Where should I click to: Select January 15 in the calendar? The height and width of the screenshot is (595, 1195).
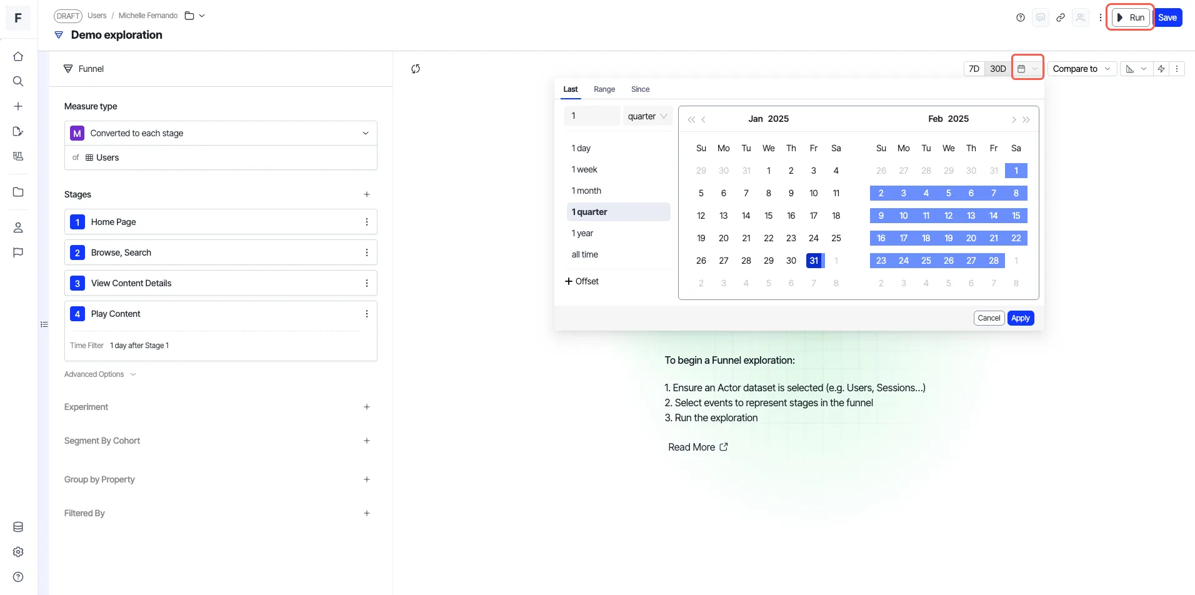[769, 216]
